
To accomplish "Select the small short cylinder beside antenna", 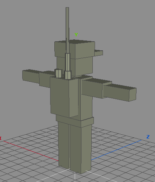I will [x=58, y=73].
